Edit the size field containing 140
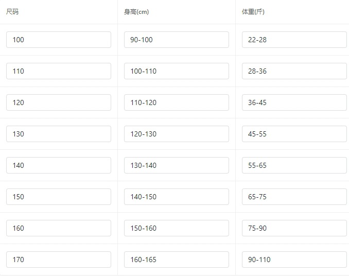The height and width of the screenshot is (276, 349). point(59,165)
